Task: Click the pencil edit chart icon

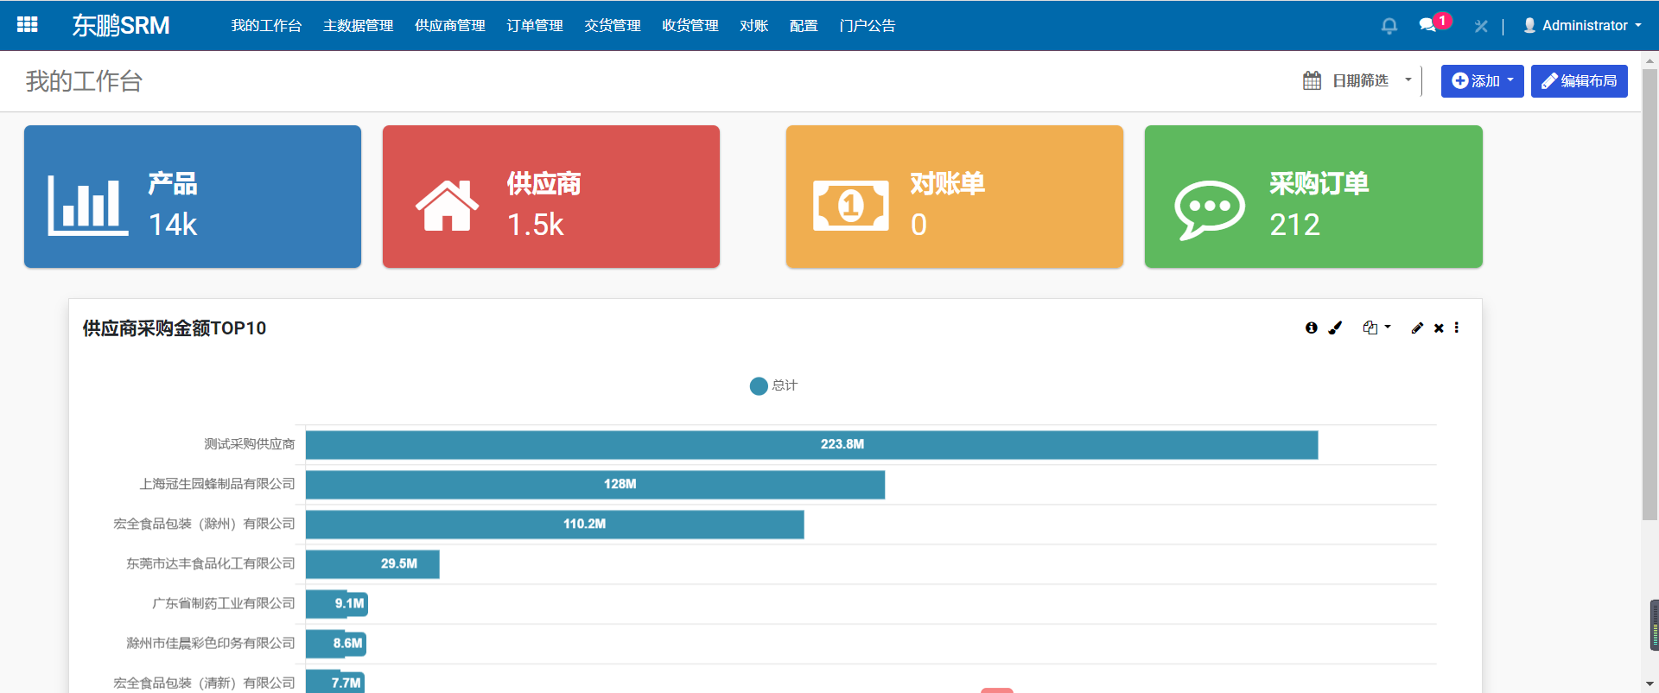Action: coord(1417,327)
